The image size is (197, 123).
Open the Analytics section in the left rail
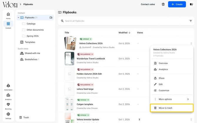pos(8,97)
